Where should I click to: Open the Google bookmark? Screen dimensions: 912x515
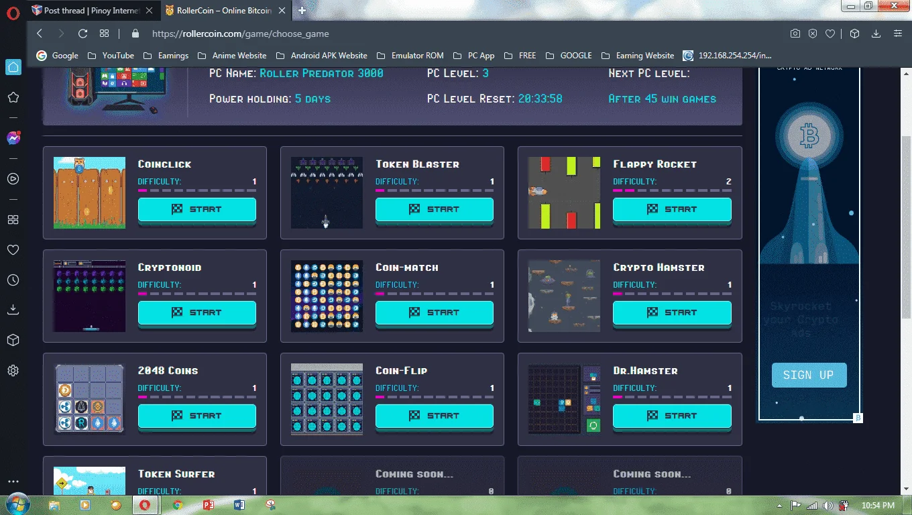point(57,56)
